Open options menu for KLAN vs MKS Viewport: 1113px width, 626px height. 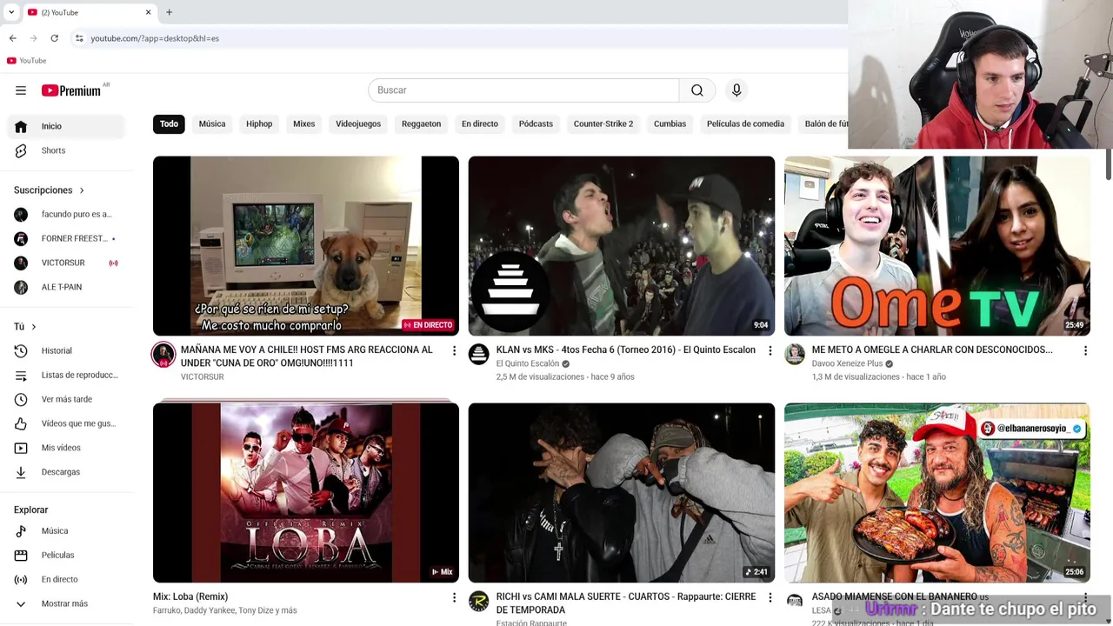[x=770, y=351]
